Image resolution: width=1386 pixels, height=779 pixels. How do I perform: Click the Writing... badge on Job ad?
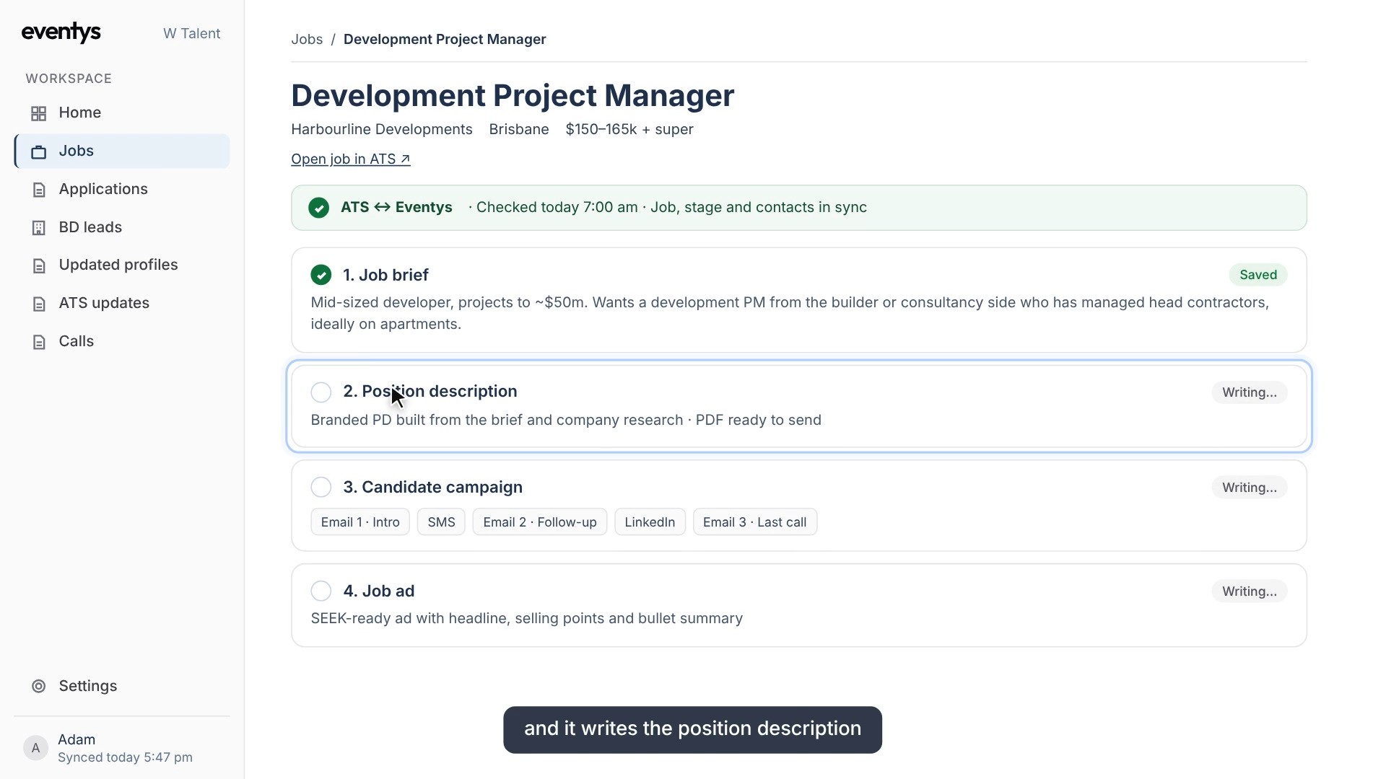click(1250, 591)
